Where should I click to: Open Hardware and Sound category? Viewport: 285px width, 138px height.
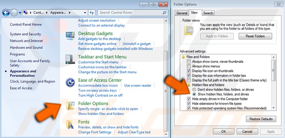26,47
